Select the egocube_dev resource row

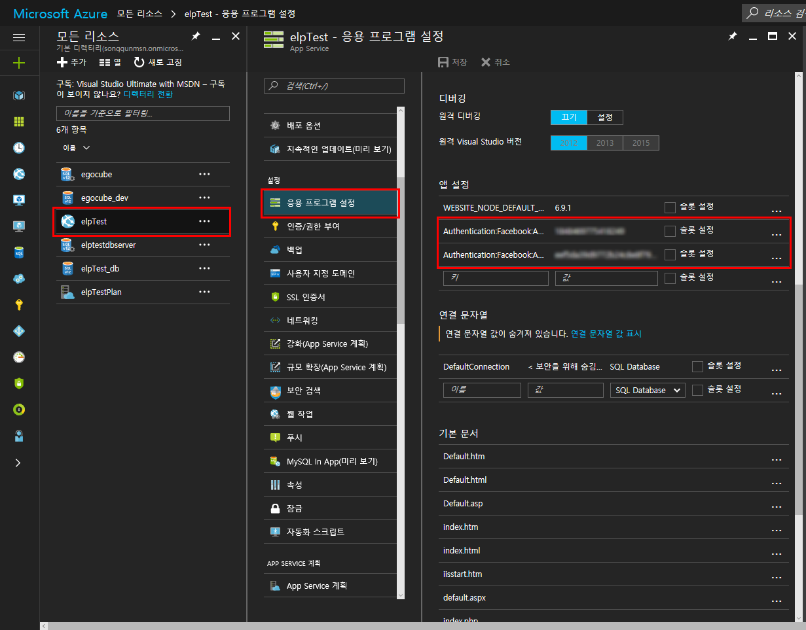143,198
